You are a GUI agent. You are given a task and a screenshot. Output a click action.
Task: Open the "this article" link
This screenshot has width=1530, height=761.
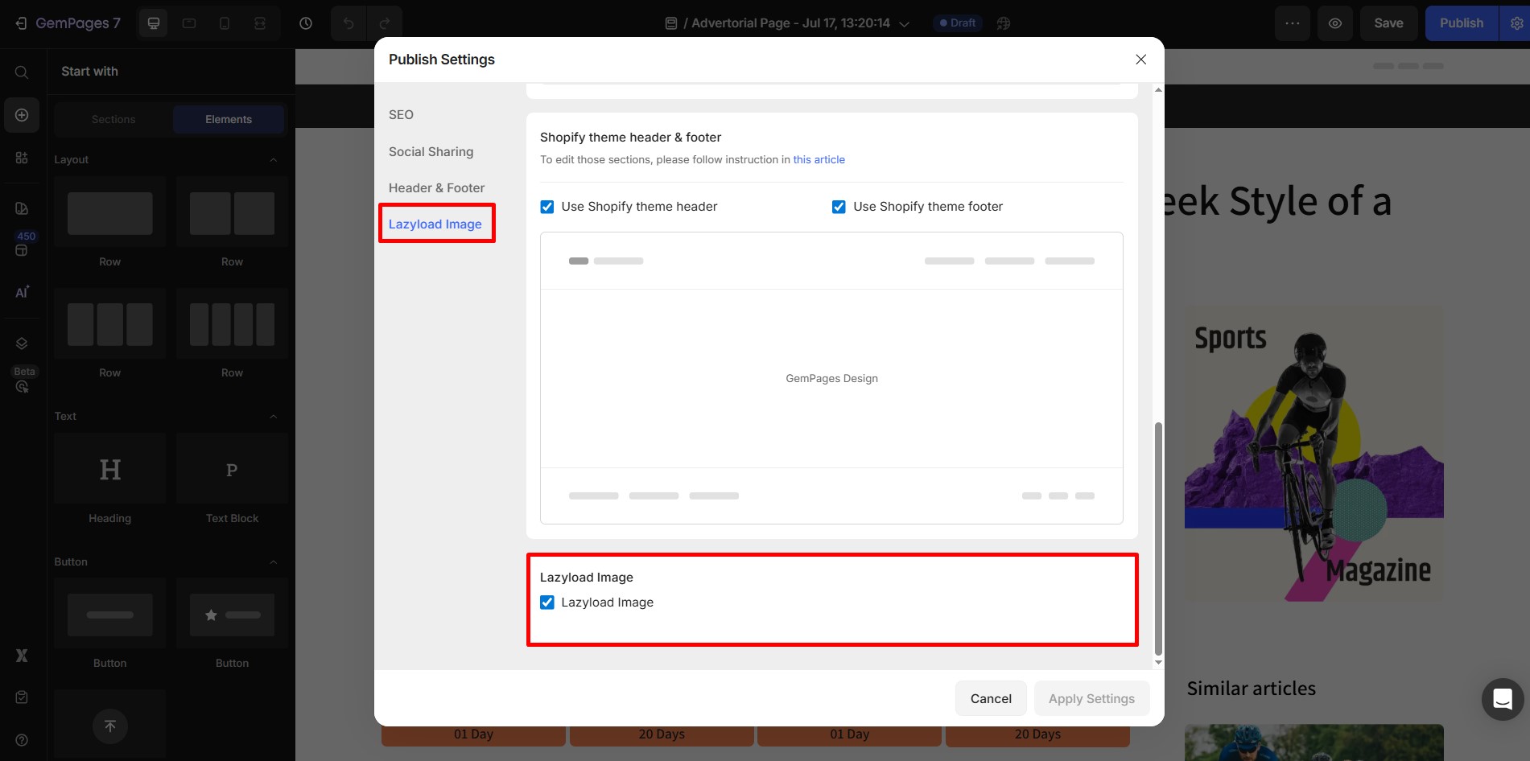819,159
